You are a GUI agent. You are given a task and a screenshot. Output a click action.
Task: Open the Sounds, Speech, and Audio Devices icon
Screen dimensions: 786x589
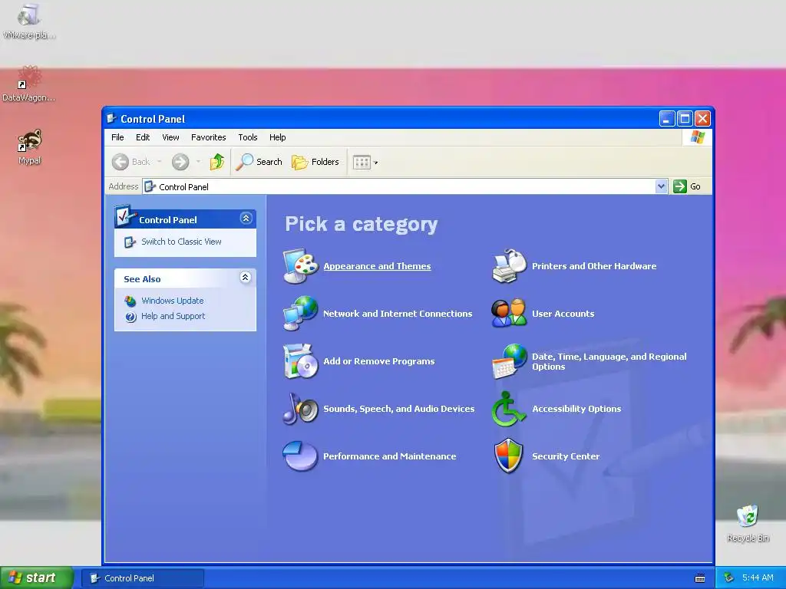300,409
